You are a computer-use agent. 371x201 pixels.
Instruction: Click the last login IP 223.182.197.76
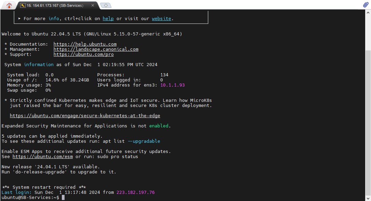tap(135, 192)
